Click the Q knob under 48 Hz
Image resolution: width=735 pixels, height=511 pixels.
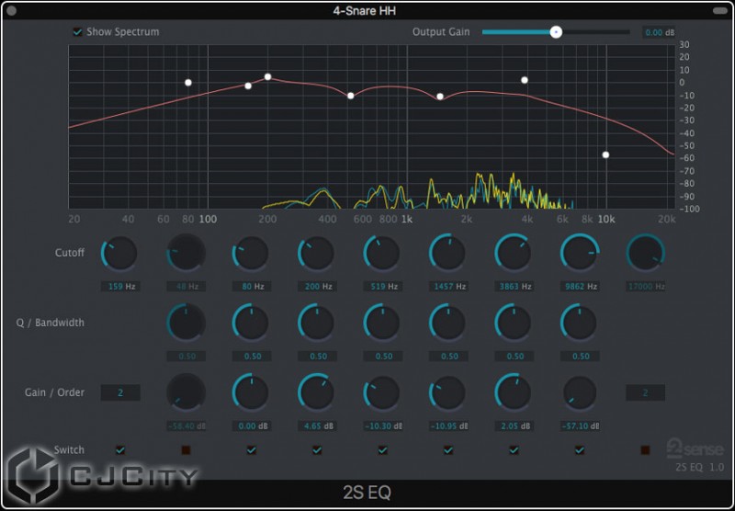pos(187,323)
